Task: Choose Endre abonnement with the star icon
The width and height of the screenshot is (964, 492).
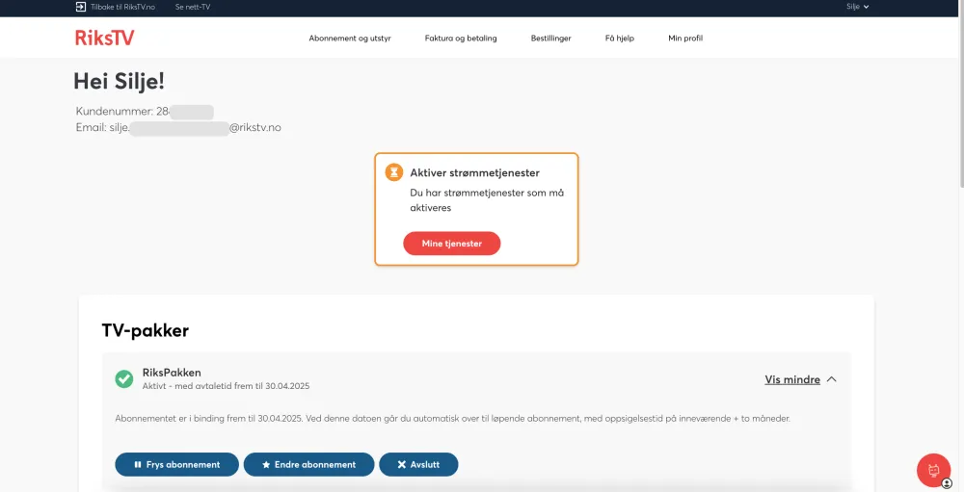Action: [308, 464]
